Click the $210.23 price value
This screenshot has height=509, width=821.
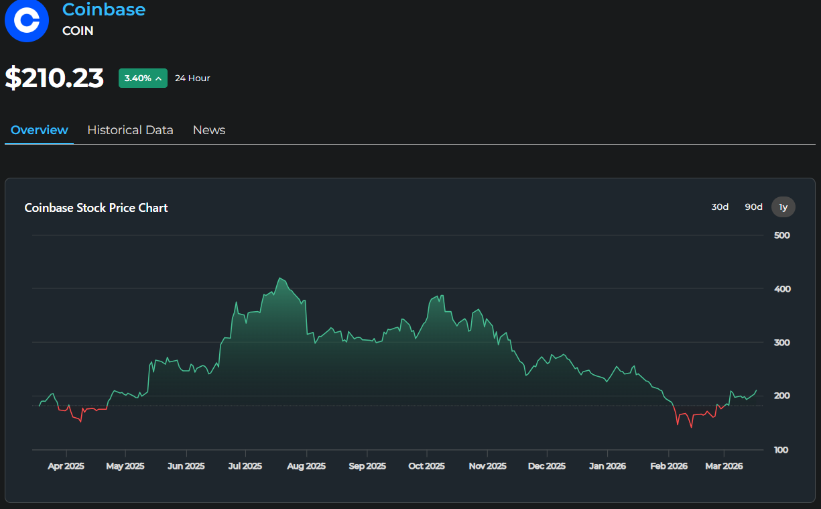coord(54,78)
